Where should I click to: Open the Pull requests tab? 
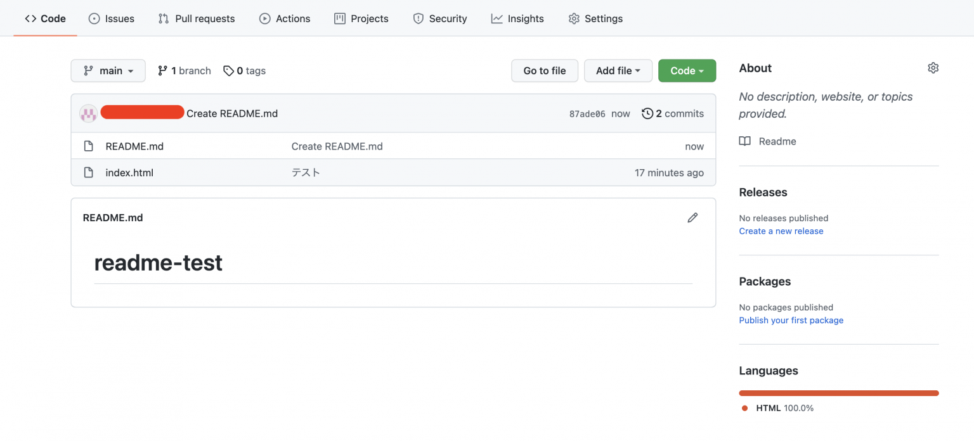click(x=197, y=18)
